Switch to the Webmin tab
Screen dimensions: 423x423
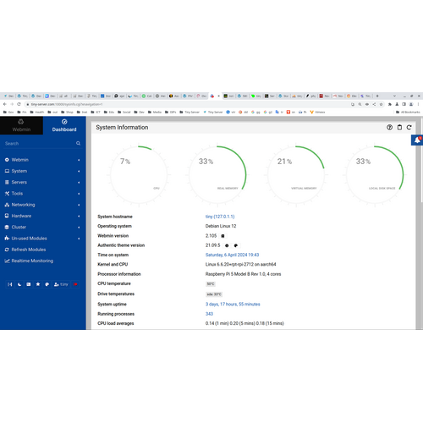click(21, 125)
